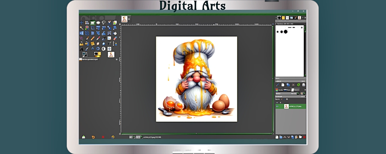
Task: Select the Move tool in the toolbox
Action: coord(82,23)
